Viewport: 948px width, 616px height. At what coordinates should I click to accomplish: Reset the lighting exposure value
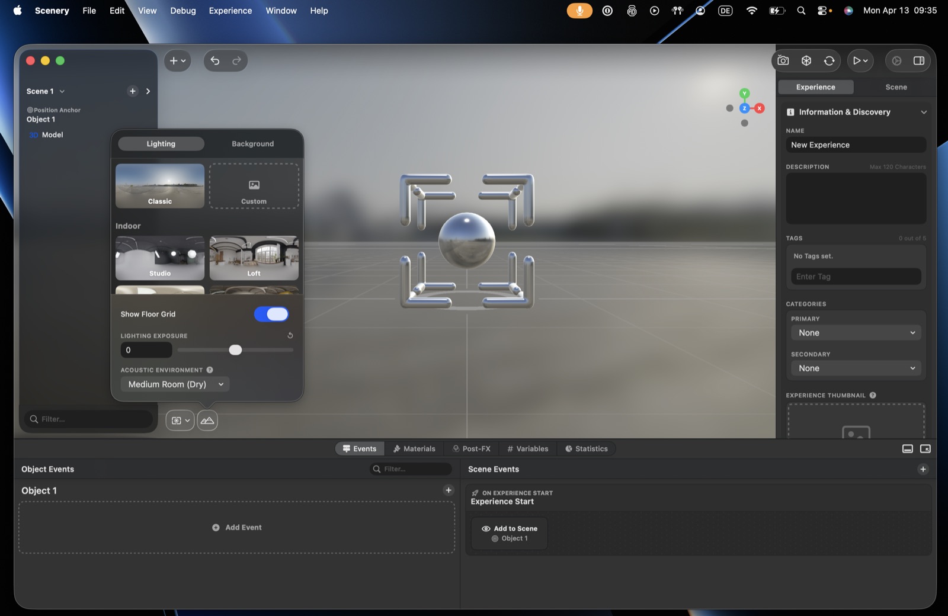tap(290, 335)
